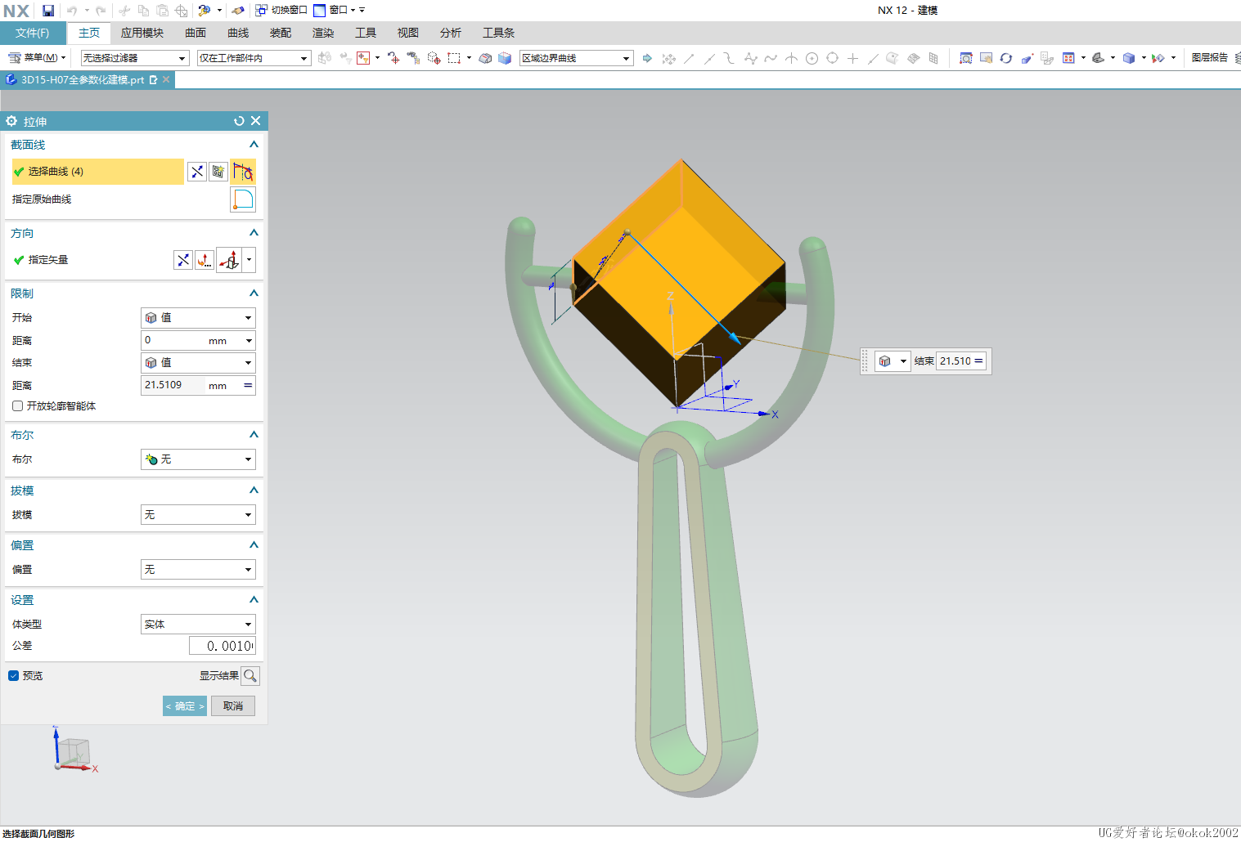
Task: Open the 拔模 draft dropdown
Action: (x=198, y=515)
